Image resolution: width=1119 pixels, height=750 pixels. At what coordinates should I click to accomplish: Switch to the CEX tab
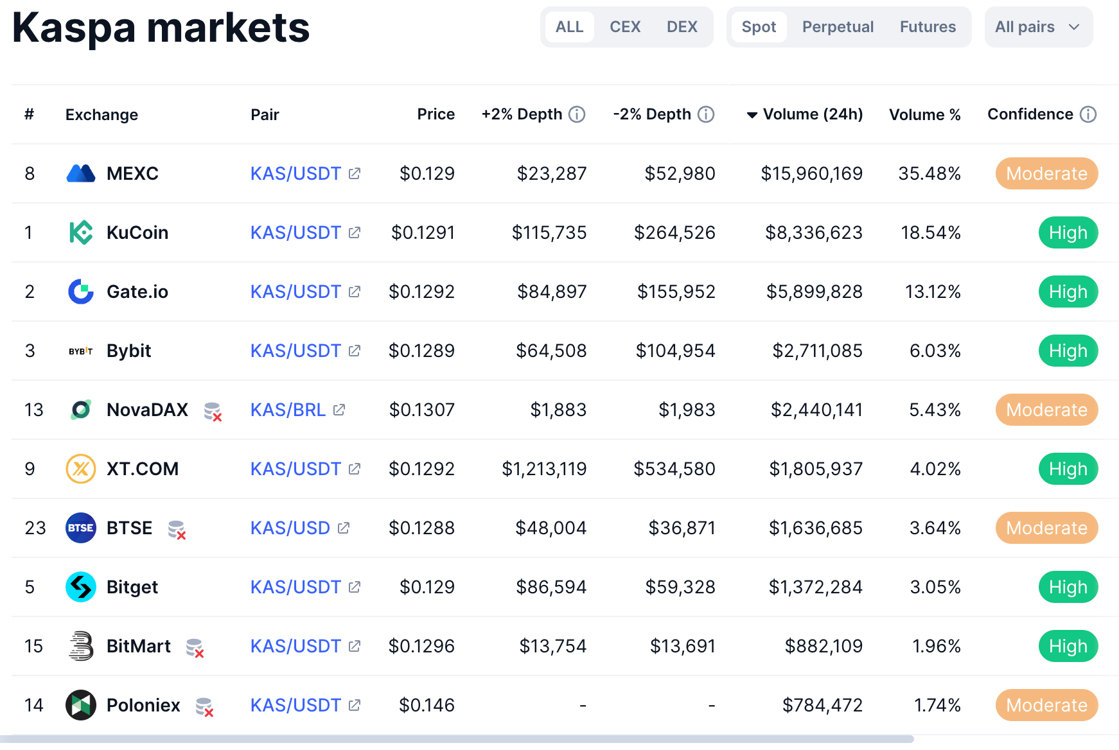(x=625, y=27)
